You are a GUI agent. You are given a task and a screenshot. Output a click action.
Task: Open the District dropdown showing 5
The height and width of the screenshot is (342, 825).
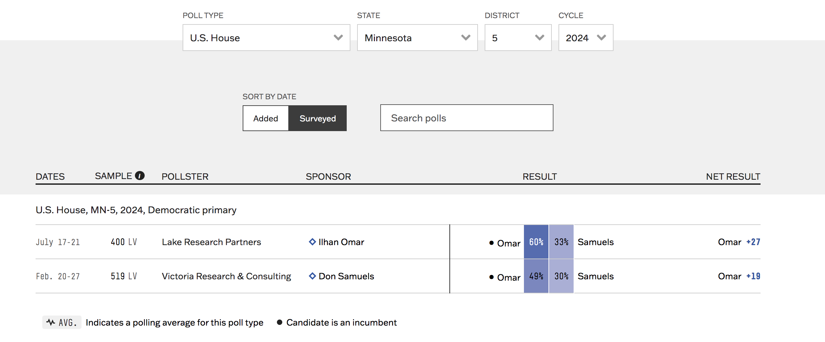pyautogui.click(x=518, y=38)
